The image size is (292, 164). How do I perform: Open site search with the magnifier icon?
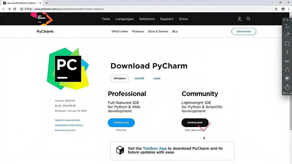248,19
